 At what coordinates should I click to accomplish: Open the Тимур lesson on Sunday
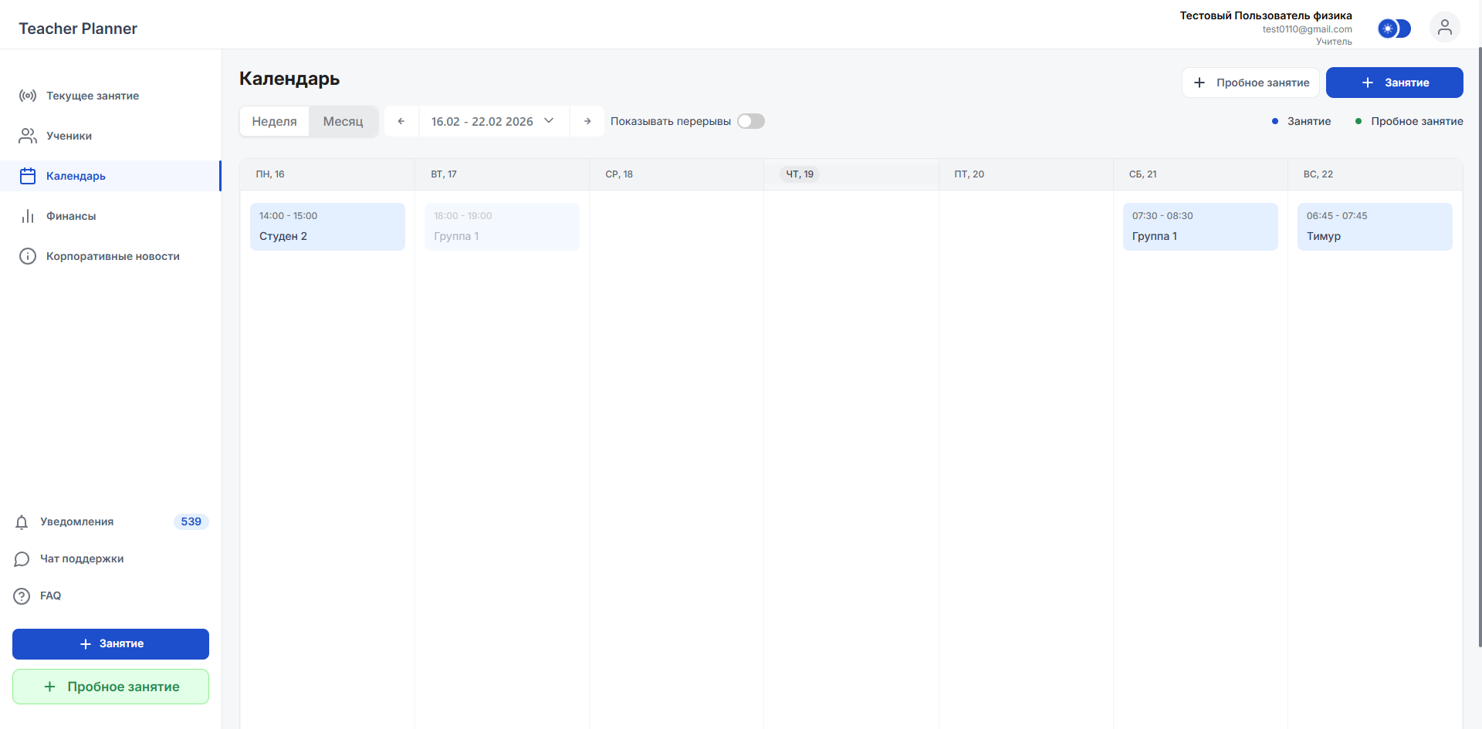coord(1374,227)
